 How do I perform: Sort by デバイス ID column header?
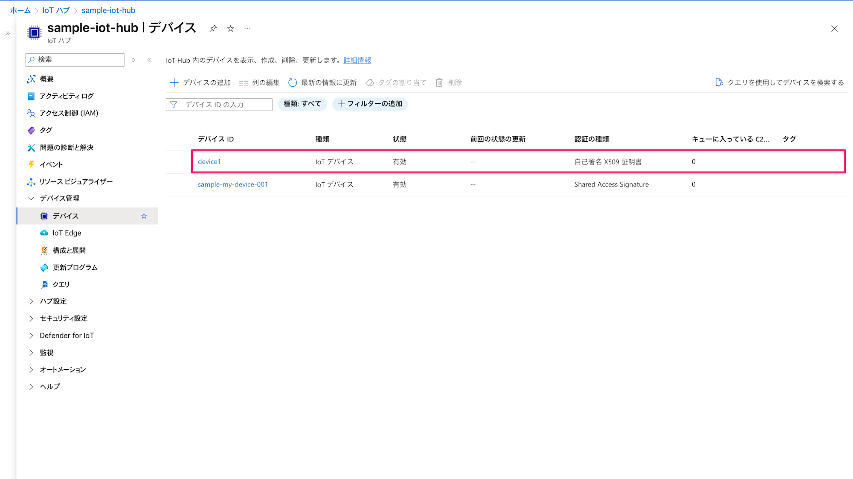[216, 139]
